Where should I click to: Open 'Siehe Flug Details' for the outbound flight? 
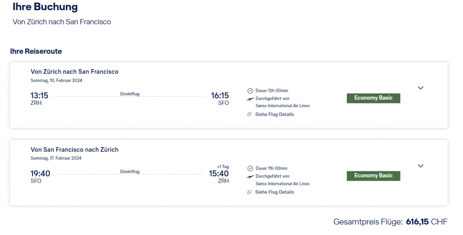(274, 114)
